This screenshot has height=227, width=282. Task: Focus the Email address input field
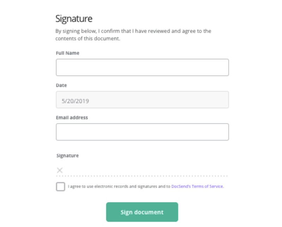point(142,132)
